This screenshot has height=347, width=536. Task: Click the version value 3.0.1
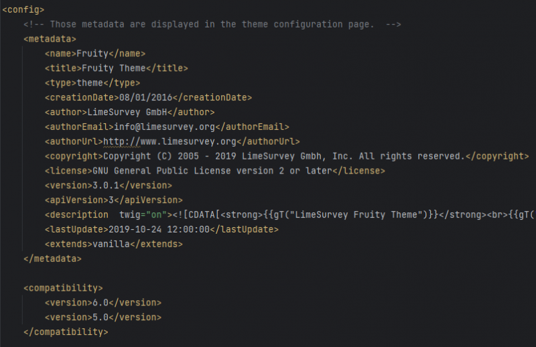pos(103,186)
